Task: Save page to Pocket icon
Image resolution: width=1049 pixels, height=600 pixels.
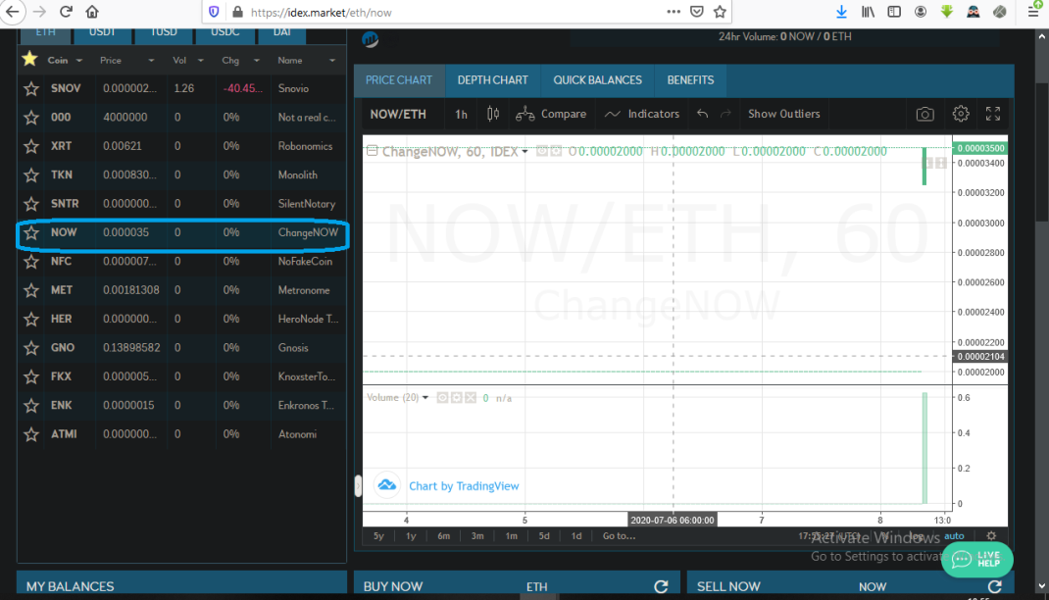Action: [696, 12]
